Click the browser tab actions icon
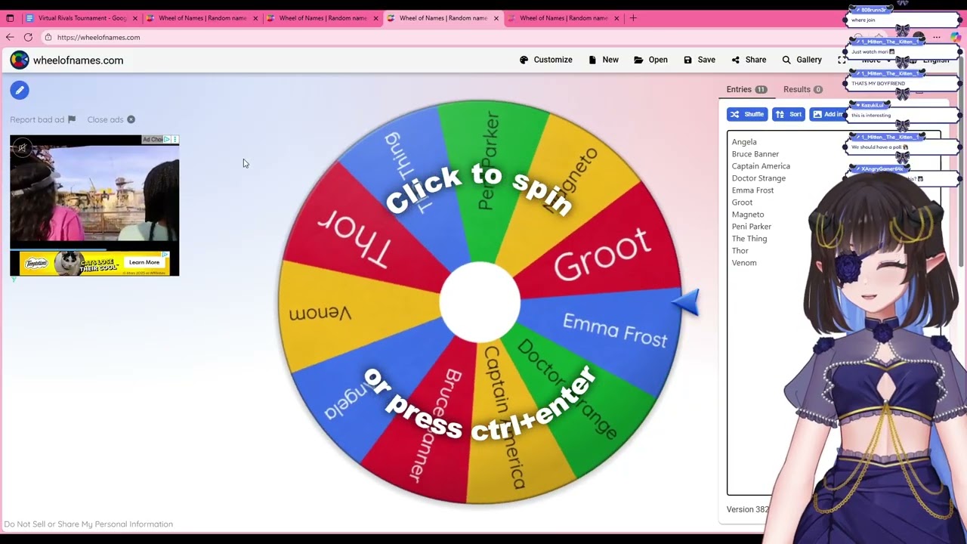 (x=10, y=18)
